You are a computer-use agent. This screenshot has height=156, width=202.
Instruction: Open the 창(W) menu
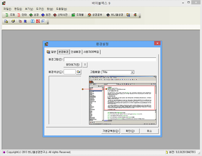tap(50, 9)
